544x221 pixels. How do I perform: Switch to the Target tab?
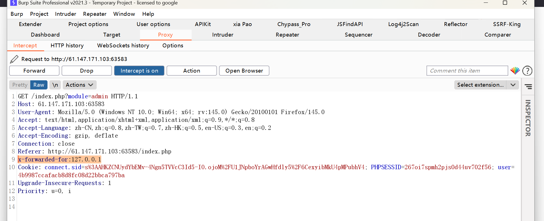coord(112,35)
